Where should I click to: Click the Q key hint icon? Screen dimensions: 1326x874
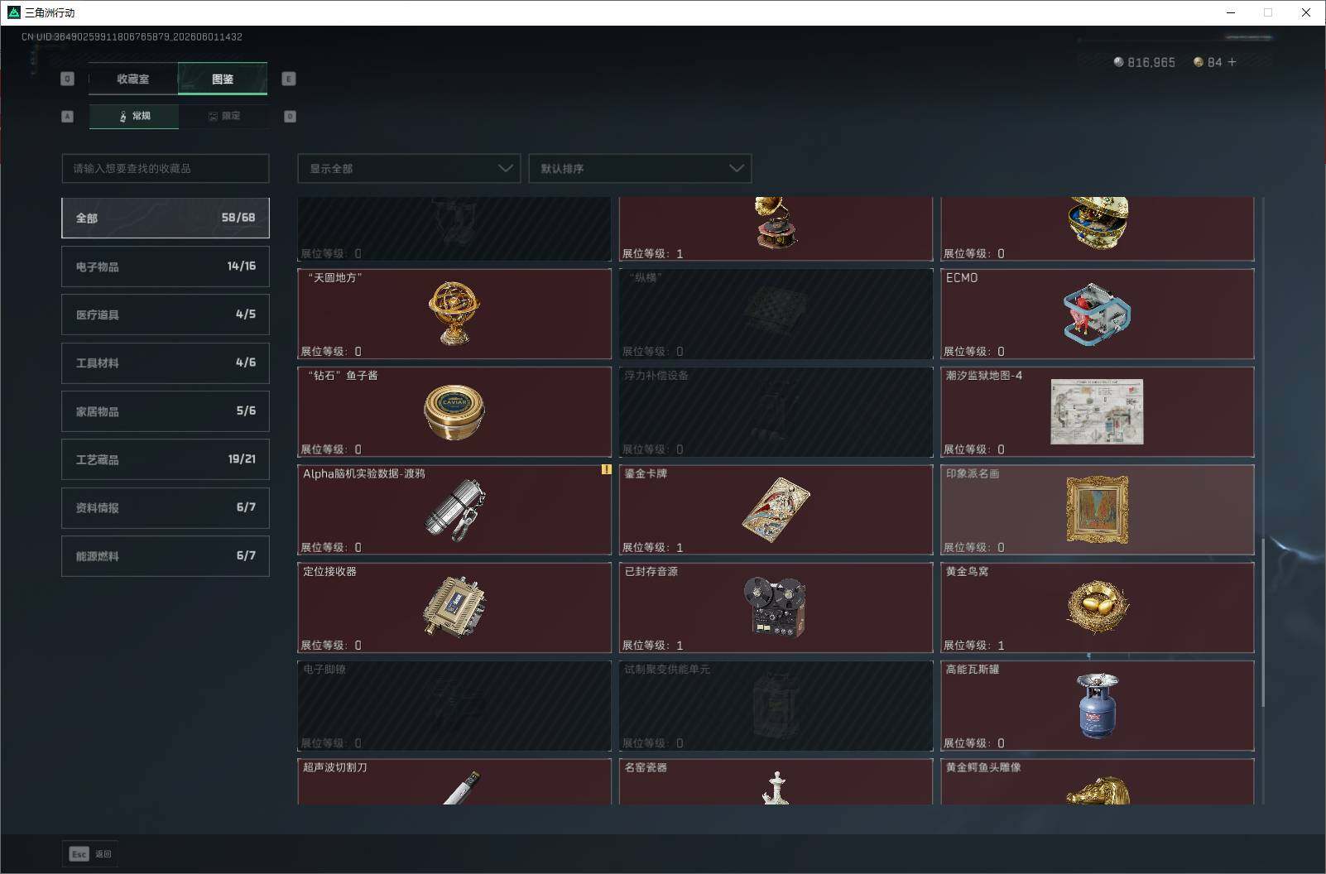coord(68,79)
